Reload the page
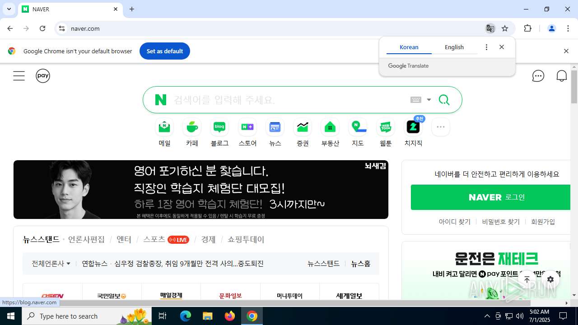578x325 pixels. (x=42, y=28)
